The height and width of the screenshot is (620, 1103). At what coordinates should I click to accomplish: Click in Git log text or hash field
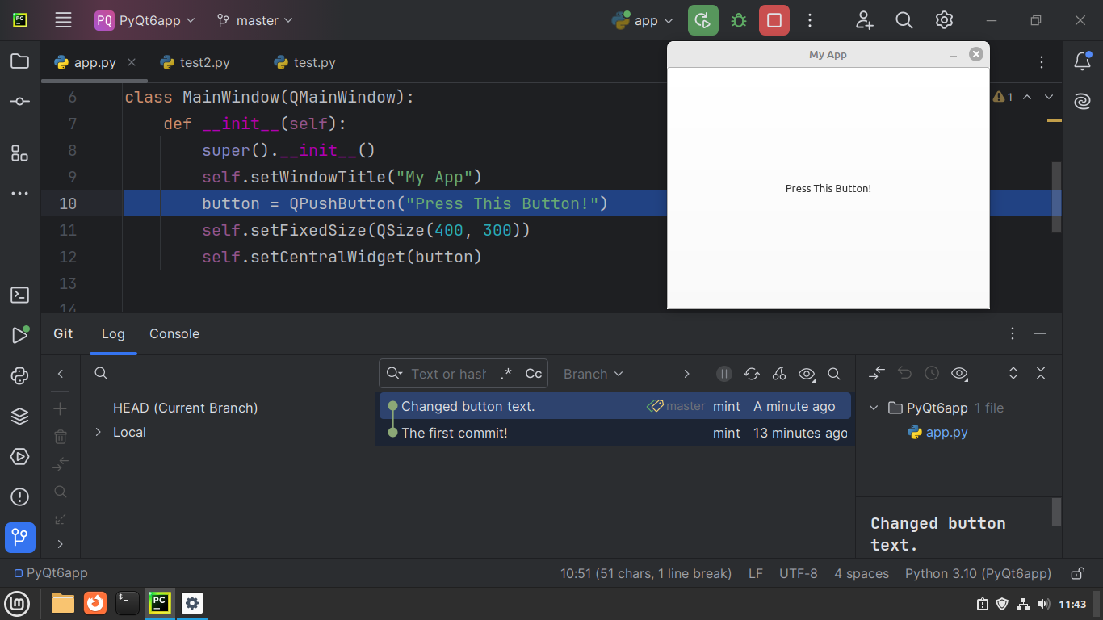448,374
